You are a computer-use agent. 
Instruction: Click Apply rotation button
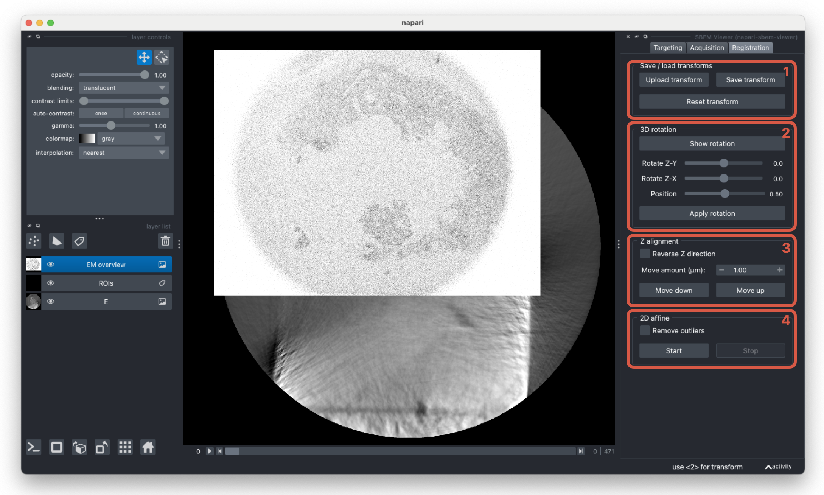point(712,213)
